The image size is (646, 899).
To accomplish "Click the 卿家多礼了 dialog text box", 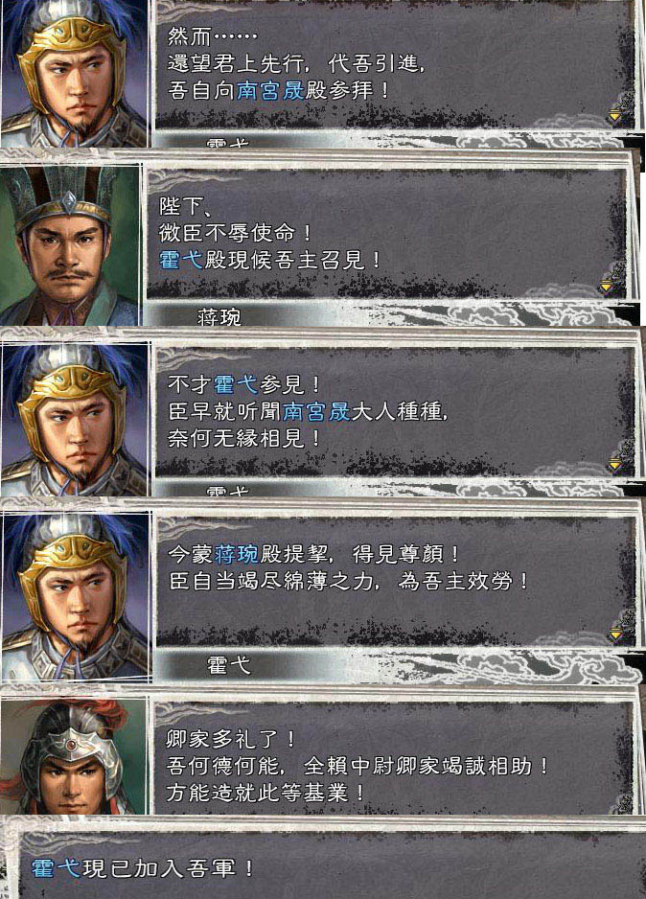I will pos(394,757).
